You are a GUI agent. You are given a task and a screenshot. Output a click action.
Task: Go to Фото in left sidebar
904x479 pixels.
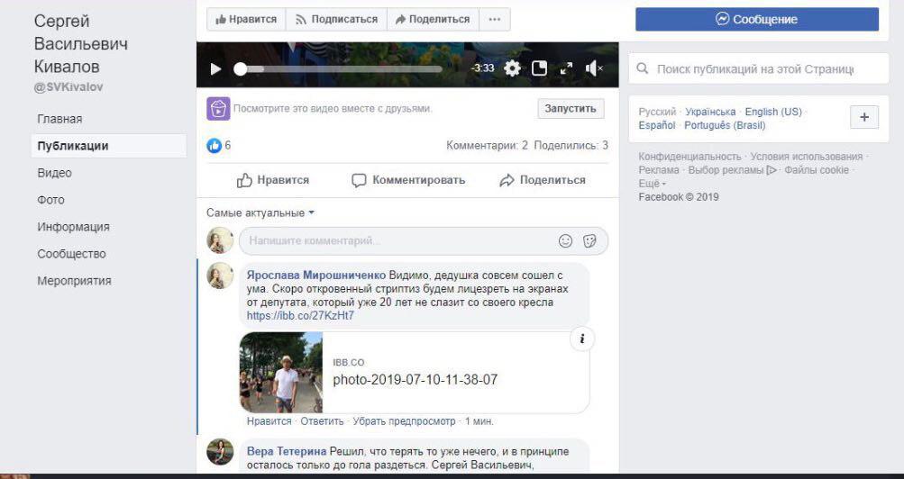[x=50, y=200]
